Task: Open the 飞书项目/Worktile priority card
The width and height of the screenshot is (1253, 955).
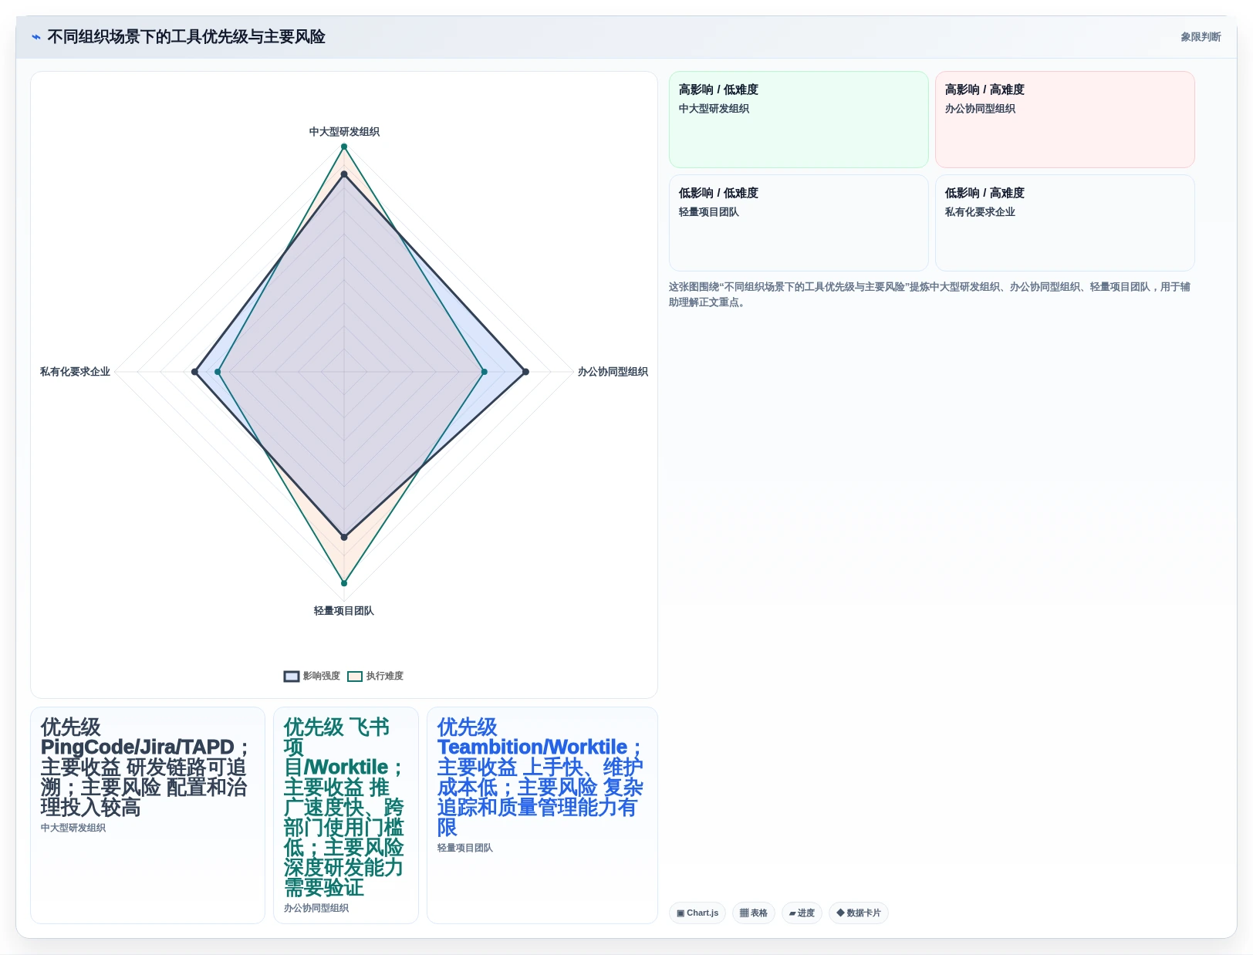Action: [346, 815]
